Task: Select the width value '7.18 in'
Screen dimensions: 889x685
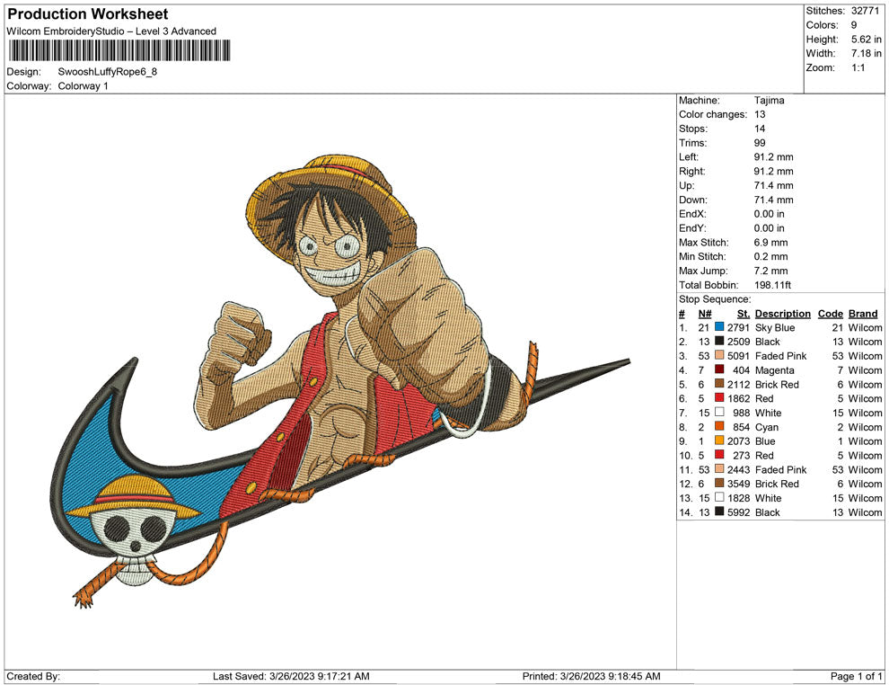Action: tap(867, 53)
